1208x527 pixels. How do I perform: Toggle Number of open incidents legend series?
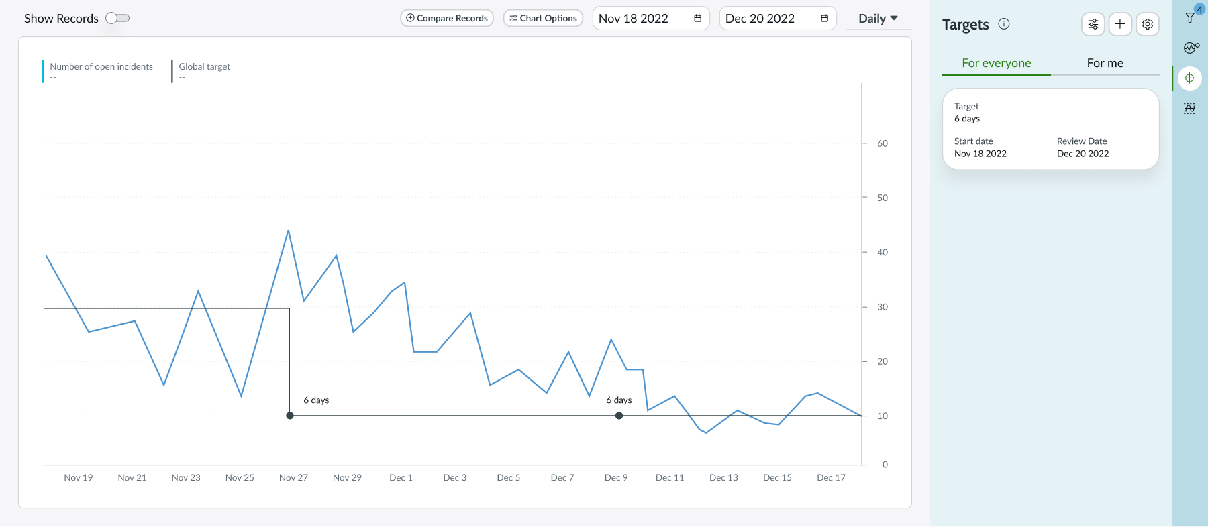tap(101, 67)
